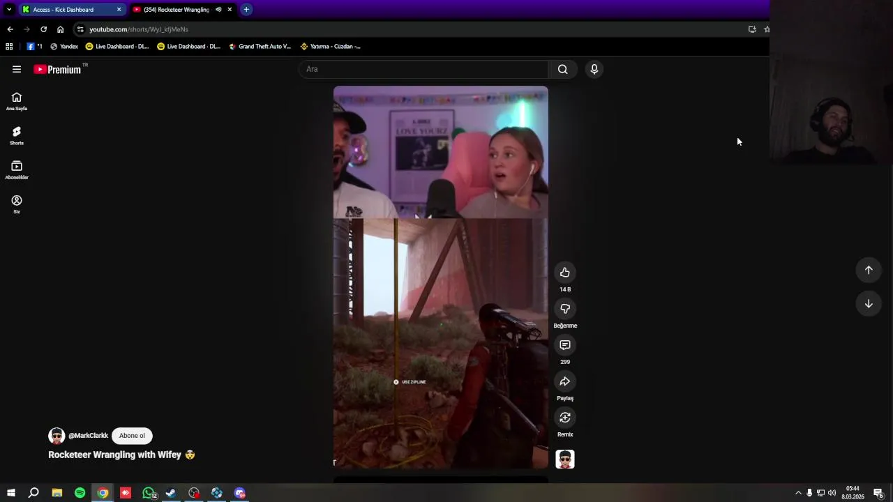Open the YouTube hamburger guide menu
Image resolution: width=893 pixels, height=502 pixels.
point(17,69)
